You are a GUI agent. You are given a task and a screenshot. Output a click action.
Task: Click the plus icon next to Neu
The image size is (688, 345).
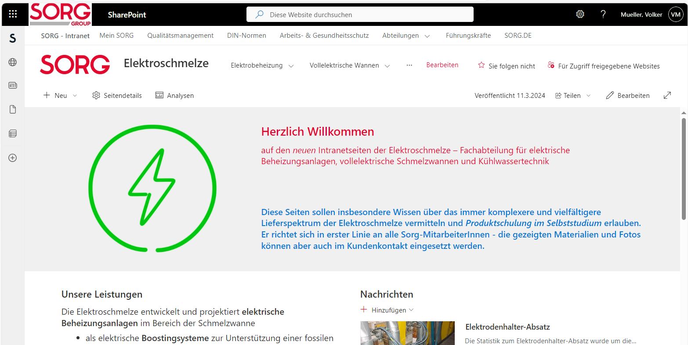pos(47,95)
